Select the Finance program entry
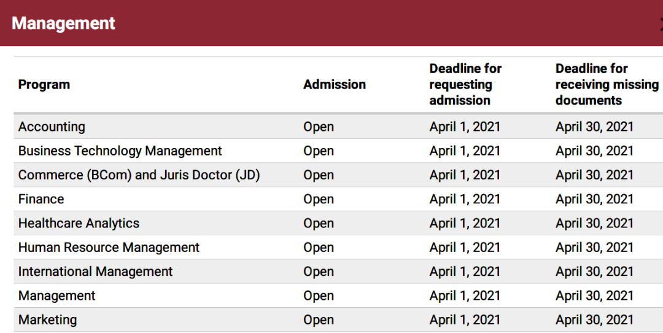The height and width of the screenshot is (333, 663). point(41,199)
